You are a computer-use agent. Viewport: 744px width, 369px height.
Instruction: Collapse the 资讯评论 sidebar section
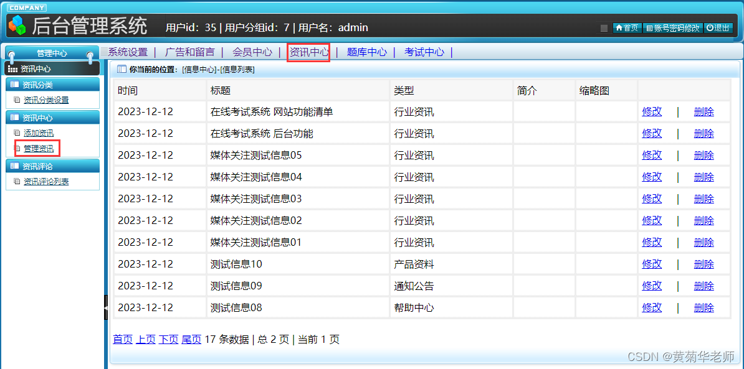click(52, 166)
